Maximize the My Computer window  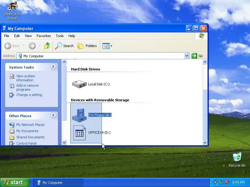click(x=196, y=28)
